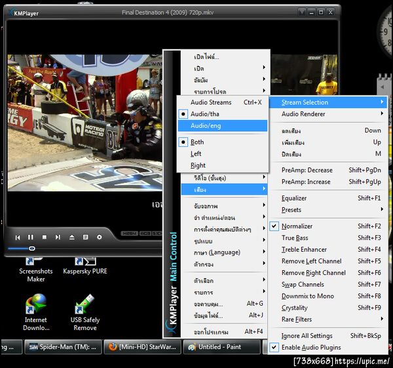
Task: Open Untitled - Paint from the taskbar
Action: click(222, 347)
